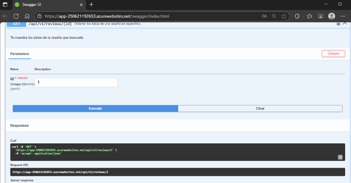The height and width of the screenshot is (183, 351).
Task: Open a new browser tab
Action: 91,5
